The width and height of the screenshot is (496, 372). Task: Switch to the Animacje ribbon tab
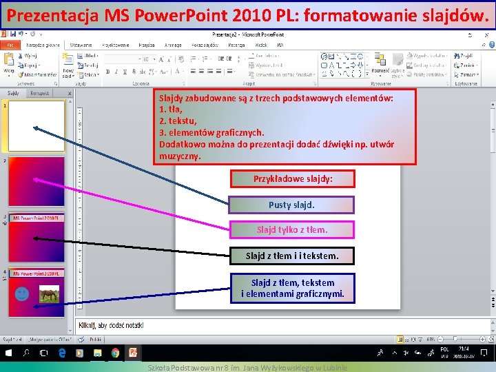(x=173, y=45)
